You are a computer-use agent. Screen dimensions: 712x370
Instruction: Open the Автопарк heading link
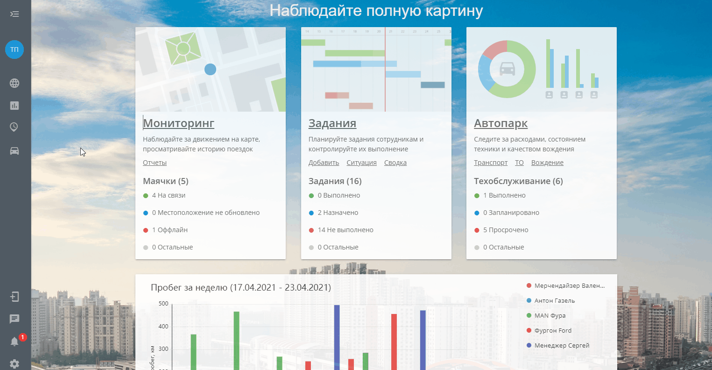pyautogui.click(x=501, y=123)
